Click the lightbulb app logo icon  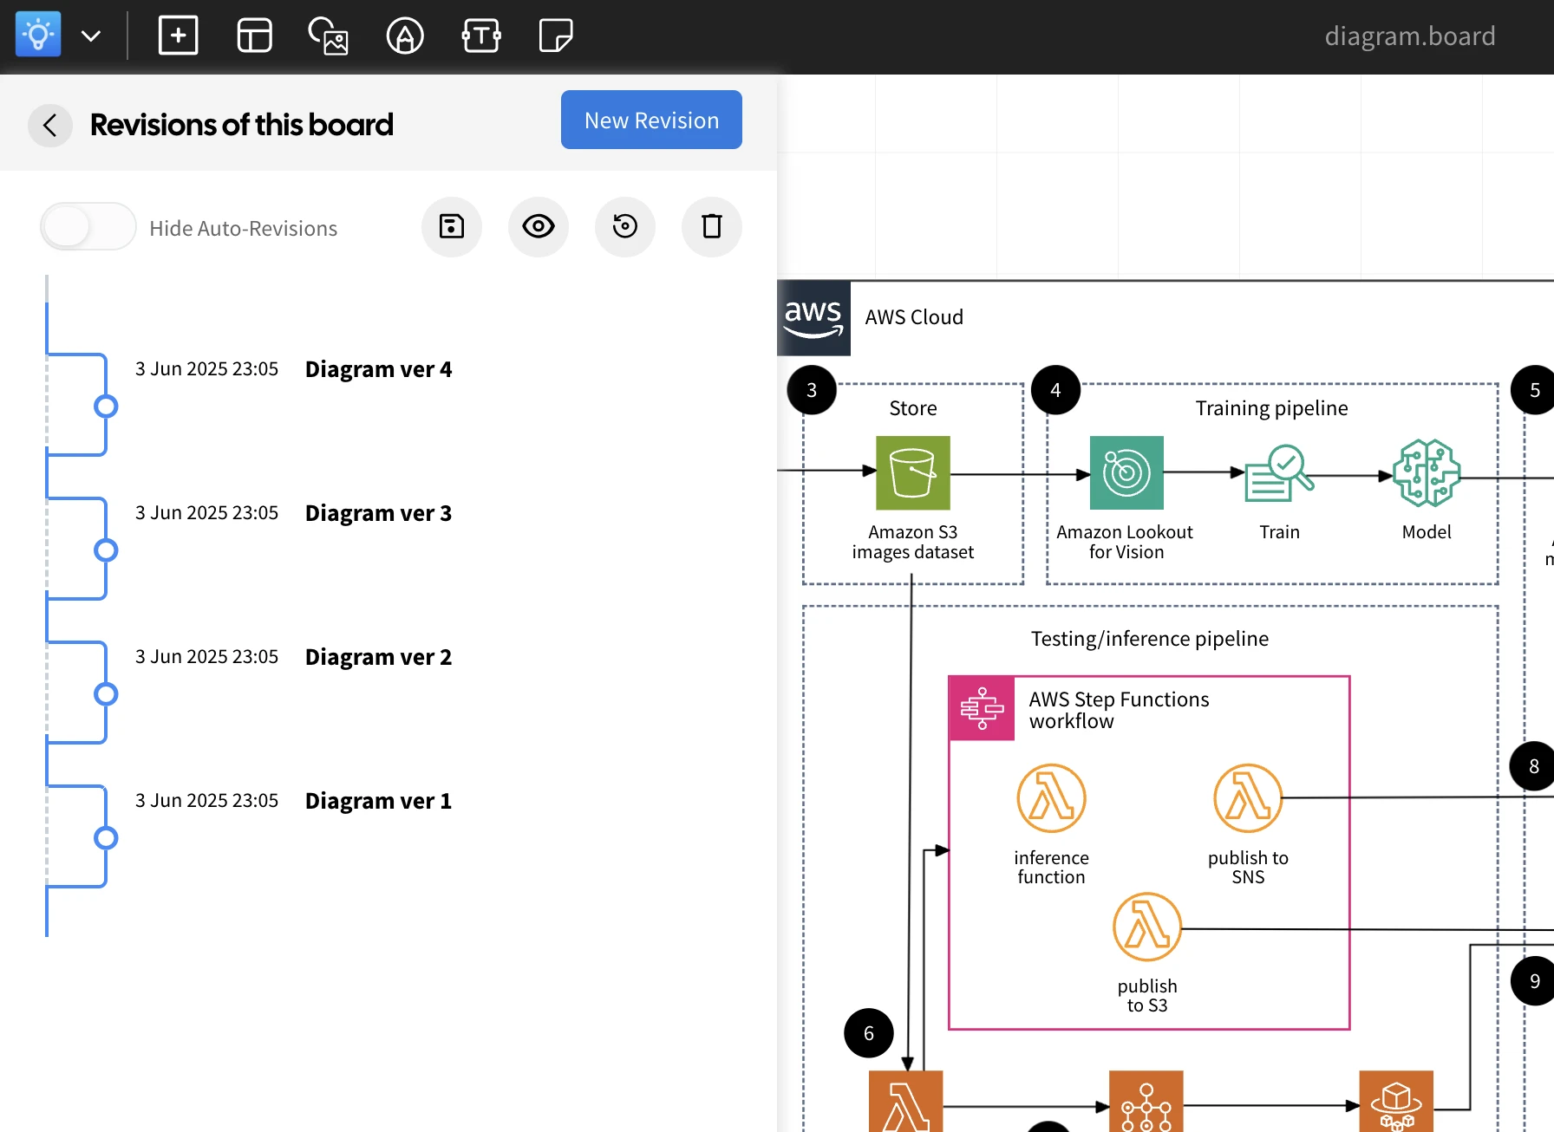38,35
